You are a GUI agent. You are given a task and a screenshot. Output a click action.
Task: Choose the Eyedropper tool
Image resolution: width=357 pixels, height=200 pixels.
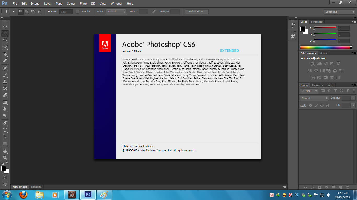(x=5, y=61)
